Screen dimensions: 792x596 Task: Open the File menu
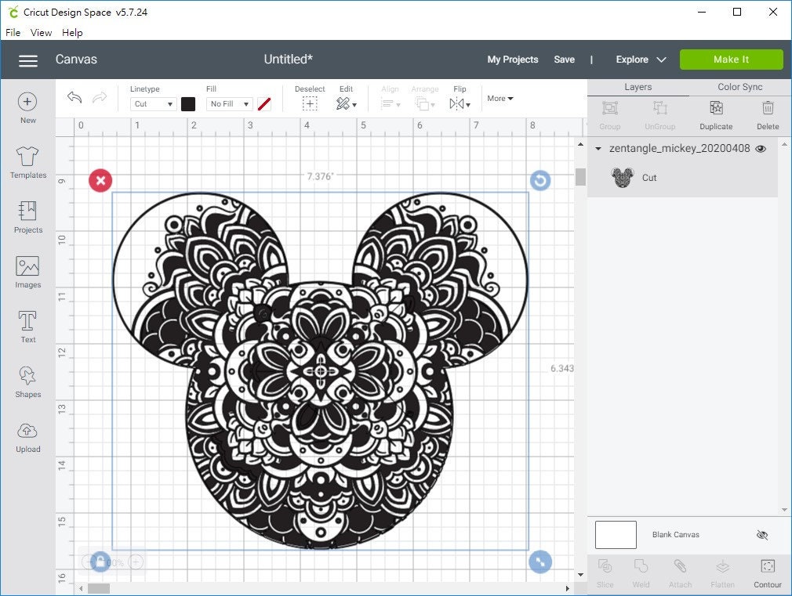click(x=13, y=33)
